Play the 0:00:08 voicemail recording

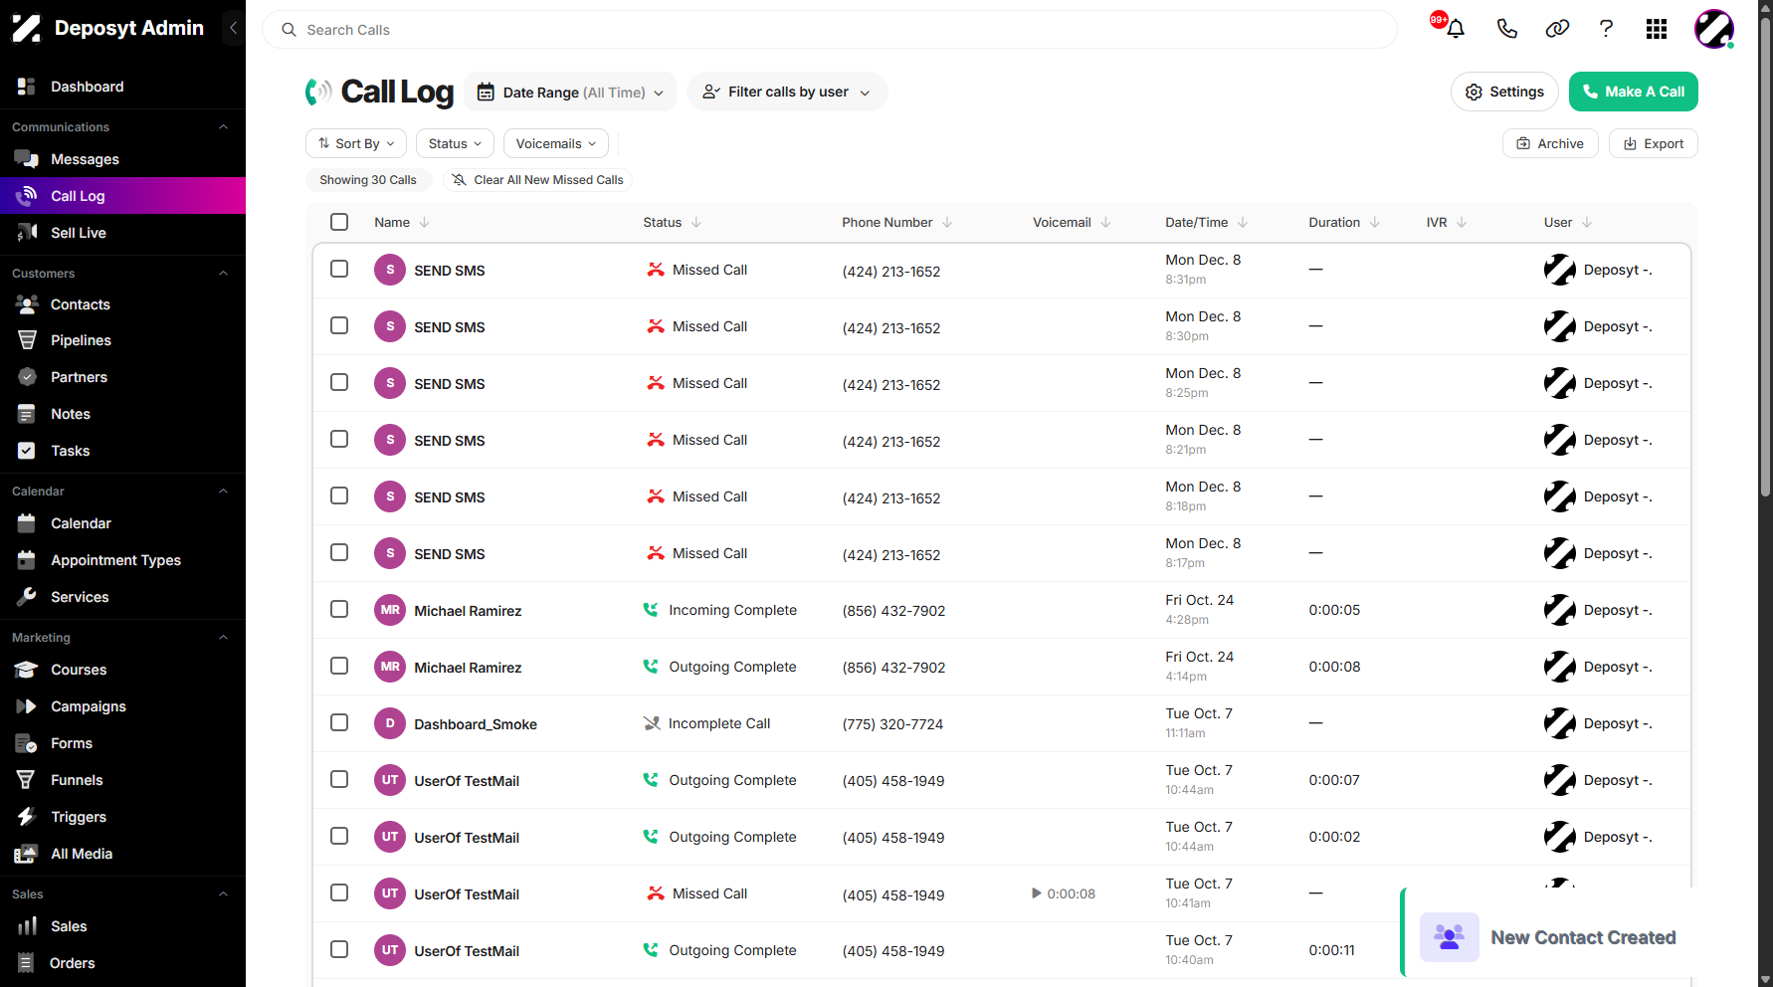point(1037,893)
